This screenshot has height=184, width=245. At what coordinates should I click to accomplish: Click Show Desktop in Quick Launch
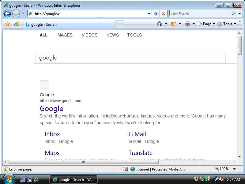[x=22, y=180]
